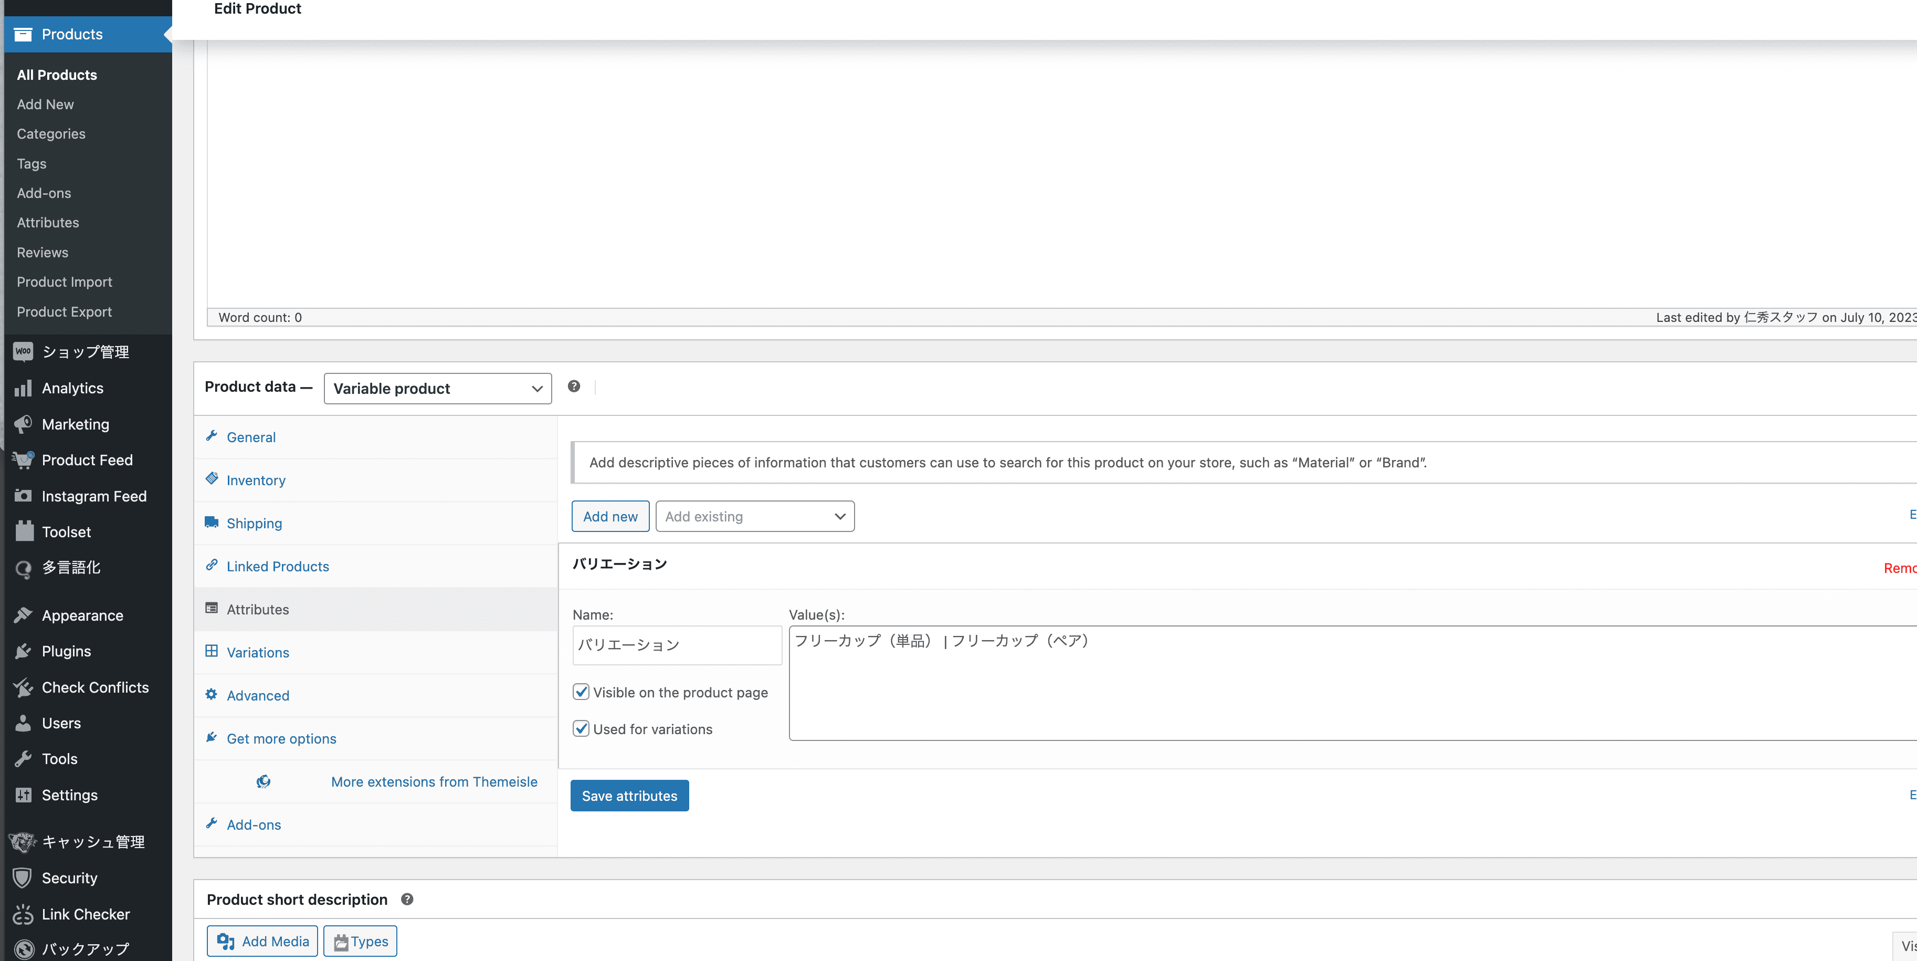This screenshot has height=961, width=1917.
Task: Click the Product Feed cart icon
Action: [x=23, y=460]
